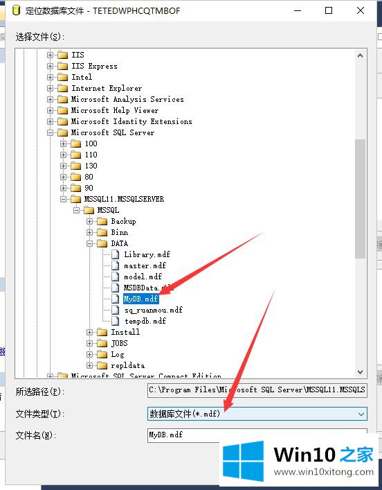Expand the Binn folder node
Viewport: 382px width, 490px height.
click(89, 232)
